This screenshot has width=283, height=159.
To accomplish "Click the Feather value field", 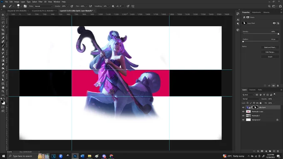I will [x=274, y=39].
